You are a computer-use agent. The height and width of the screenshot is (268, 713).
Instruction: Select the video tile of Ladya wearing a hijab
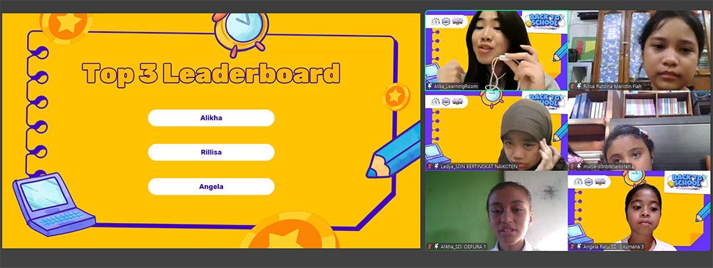coord(496,130)
